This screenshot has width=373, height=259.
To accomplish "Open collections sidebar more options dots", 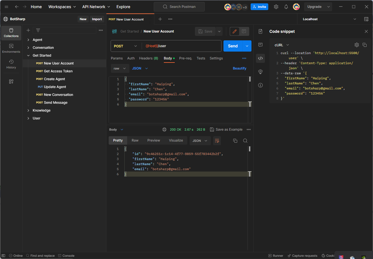I will click(101, 30).
